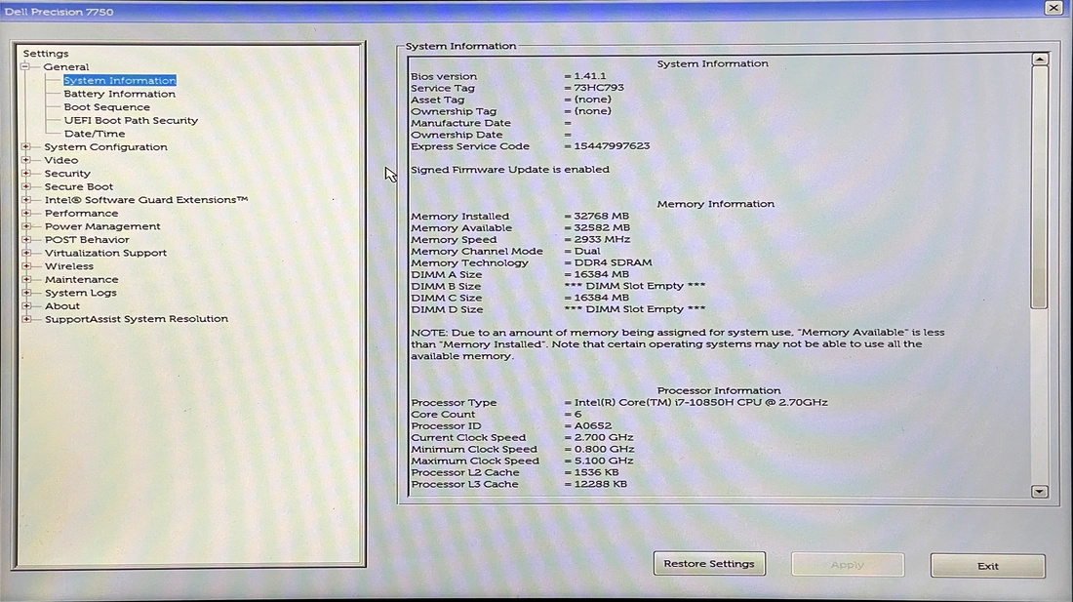Click the scrollbar down arrow
Screen dimensions: 1073x602
(x=1038, y=492)
